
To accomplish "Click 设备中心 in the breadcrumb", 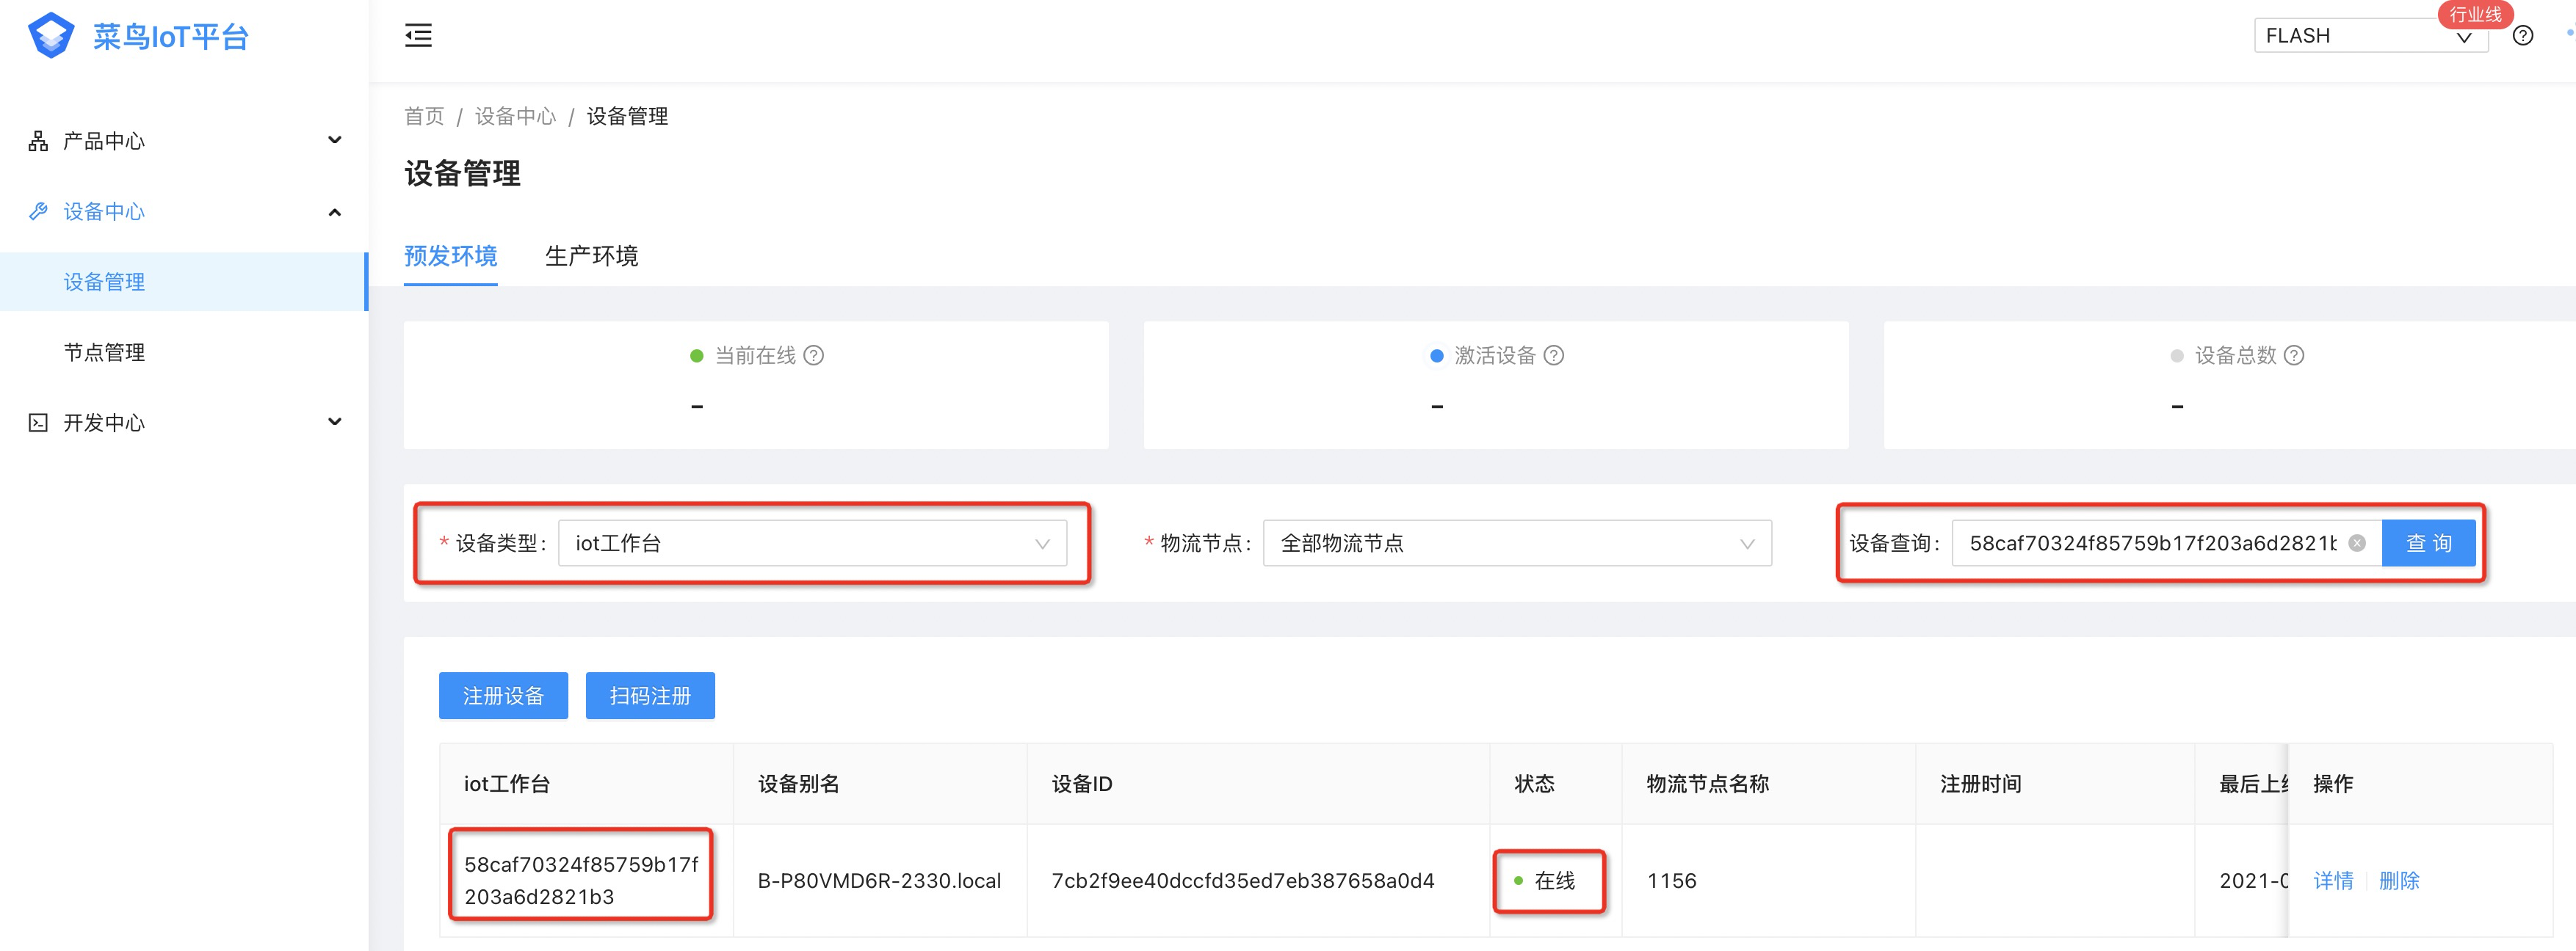I will point(515,117).
